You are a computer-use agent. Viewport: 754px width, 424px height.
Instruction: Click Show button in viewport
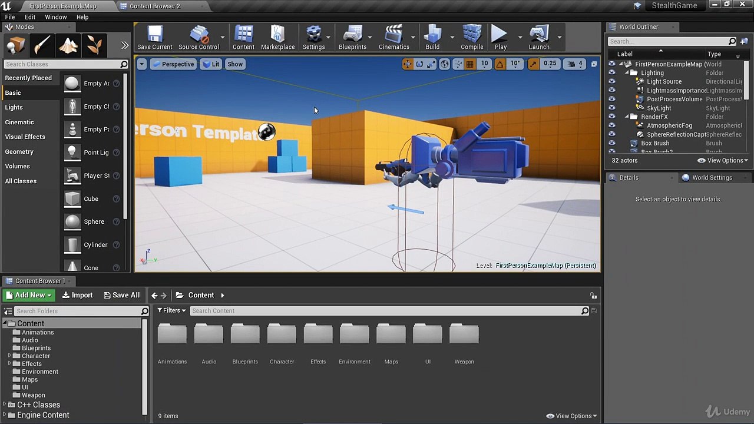click(235, 64)
